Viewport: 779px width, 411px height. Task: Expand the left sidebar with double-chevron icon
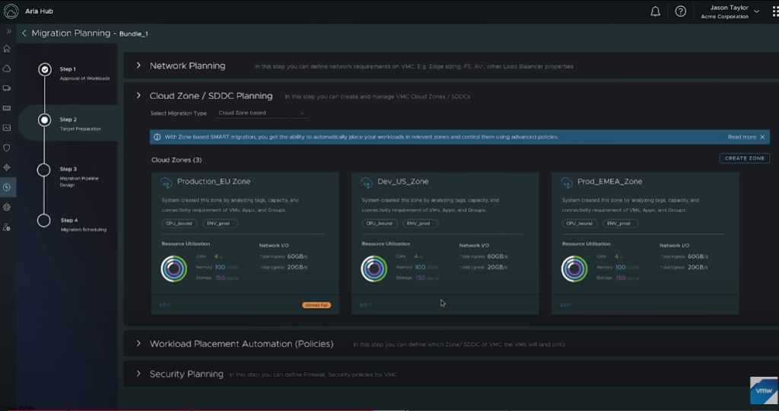coord(8,31)
